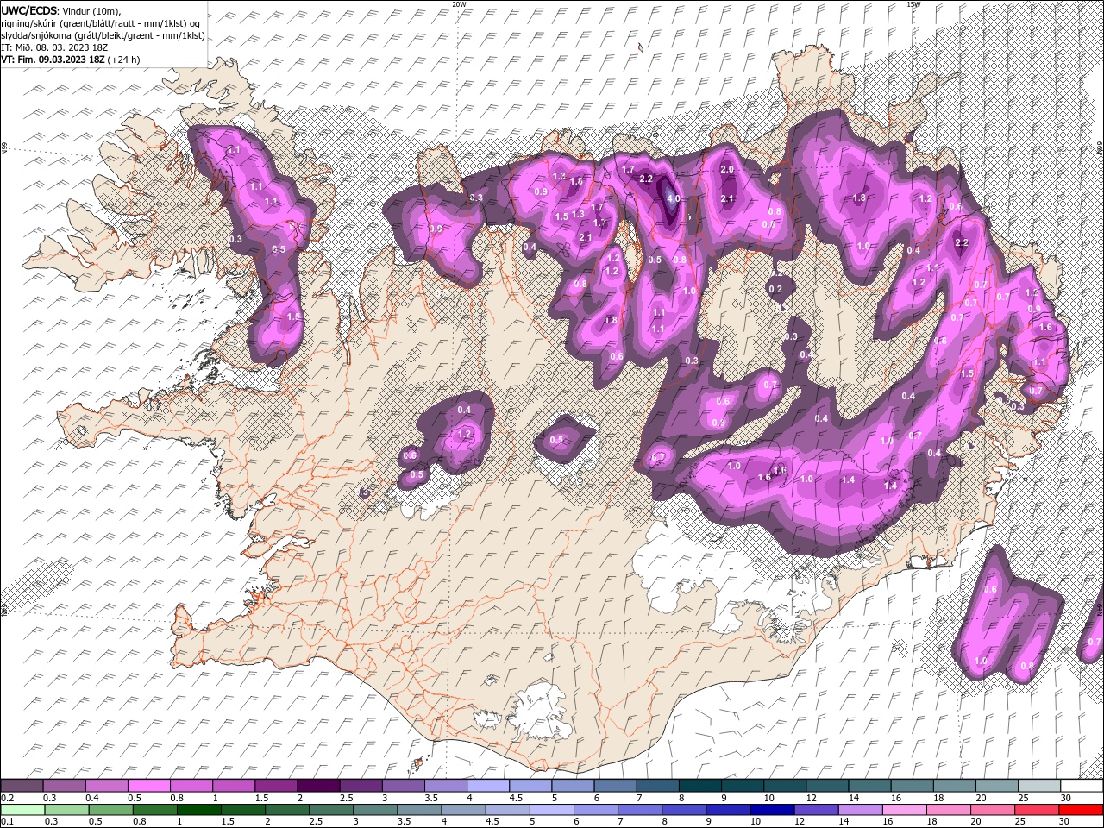Select the 'slydda/snjókoma' legend description line
This screenshot has width=1104, height=828.
103,35
